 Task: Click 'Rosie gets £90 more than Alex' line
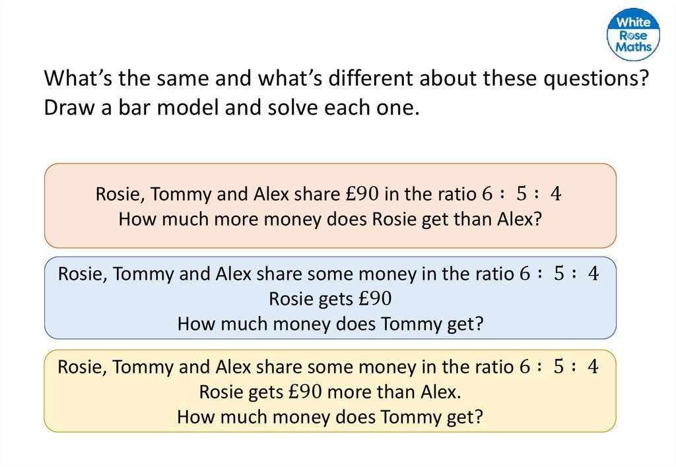click(330, 392)
